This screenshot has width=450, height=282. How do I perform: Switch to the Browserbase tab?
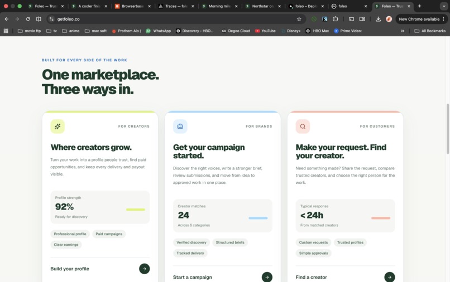(132, 6)
